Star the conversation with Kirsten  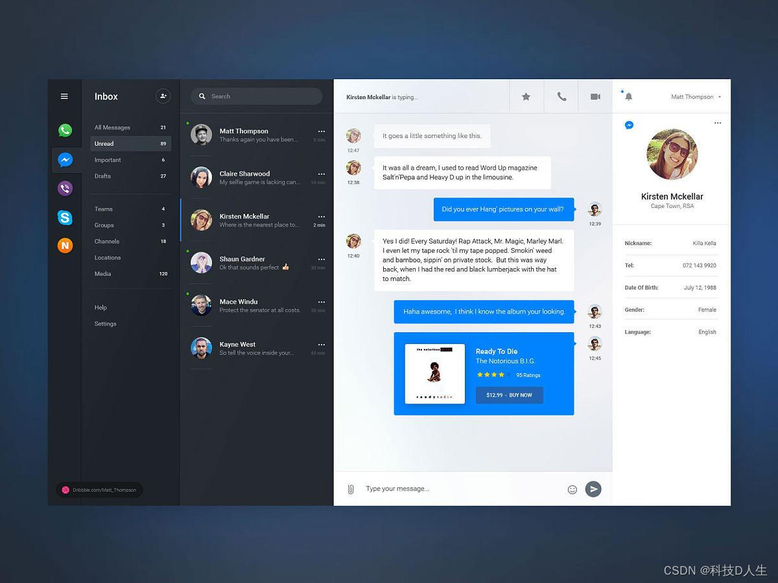(x=526, y=97)
